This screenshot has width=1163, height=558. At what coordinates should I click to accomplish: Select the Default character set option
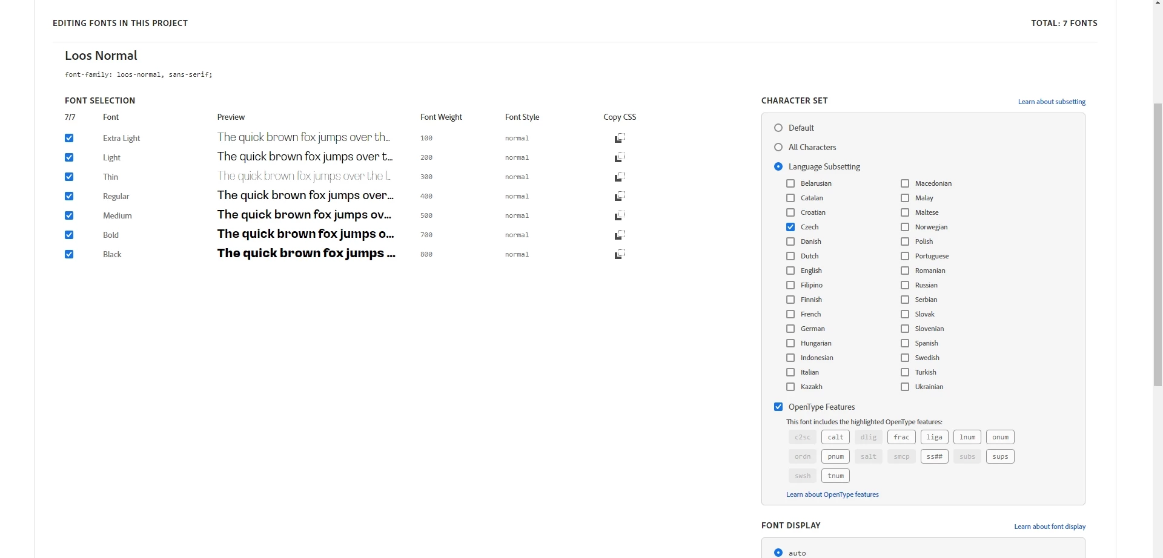click(778, 128)
